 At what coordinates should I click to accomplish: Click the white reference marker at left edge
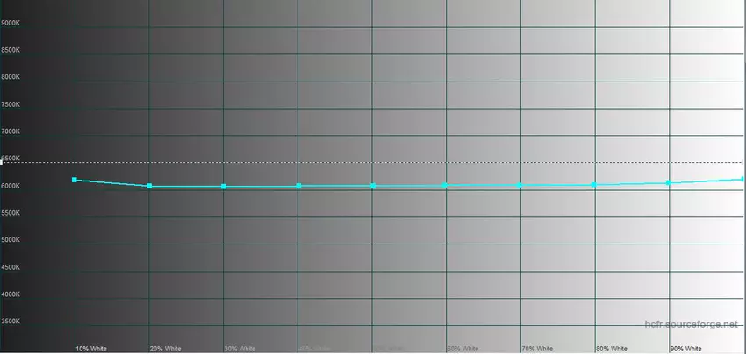pos(2,162)
